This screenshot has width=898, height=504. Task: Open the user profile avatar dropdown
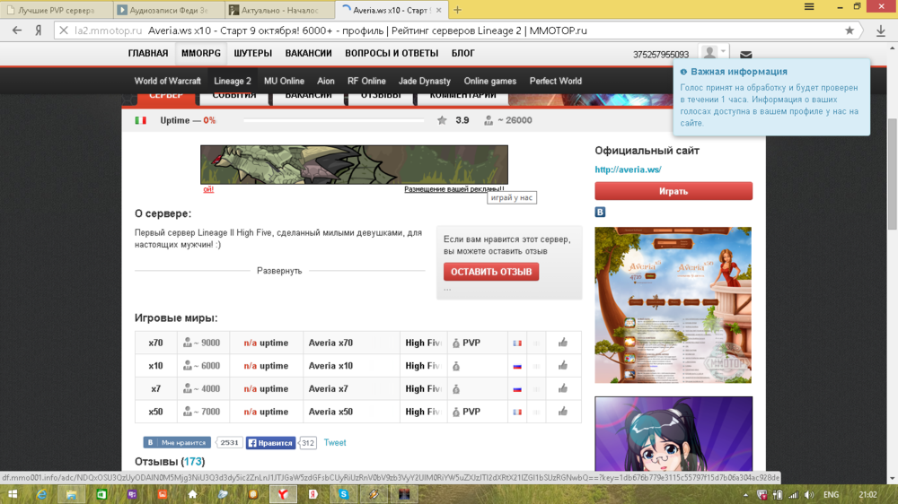714,53
